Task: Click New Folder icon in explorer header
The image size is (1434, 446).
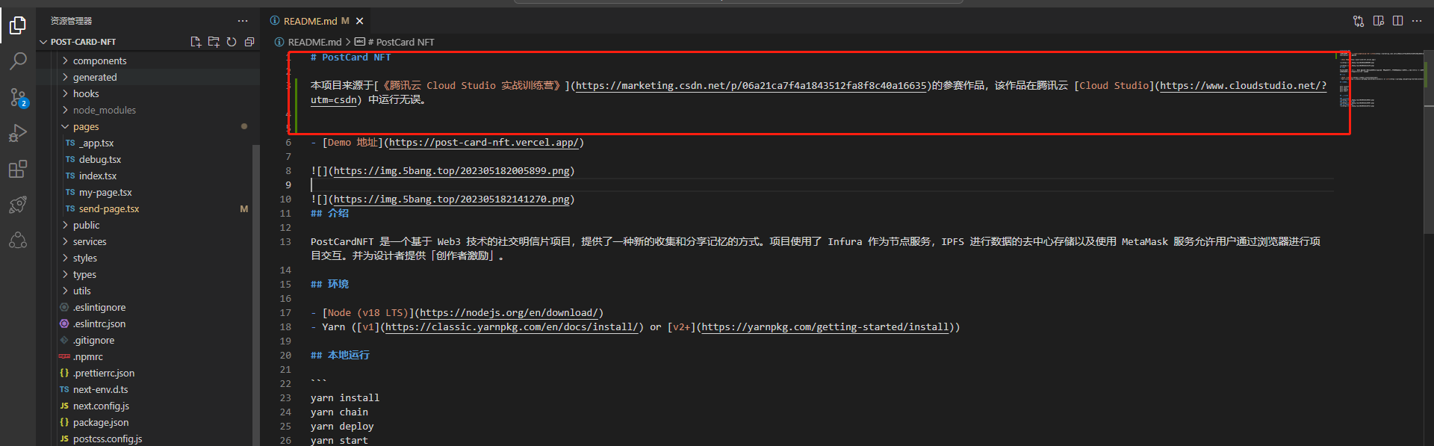Action: coord(214,42)
